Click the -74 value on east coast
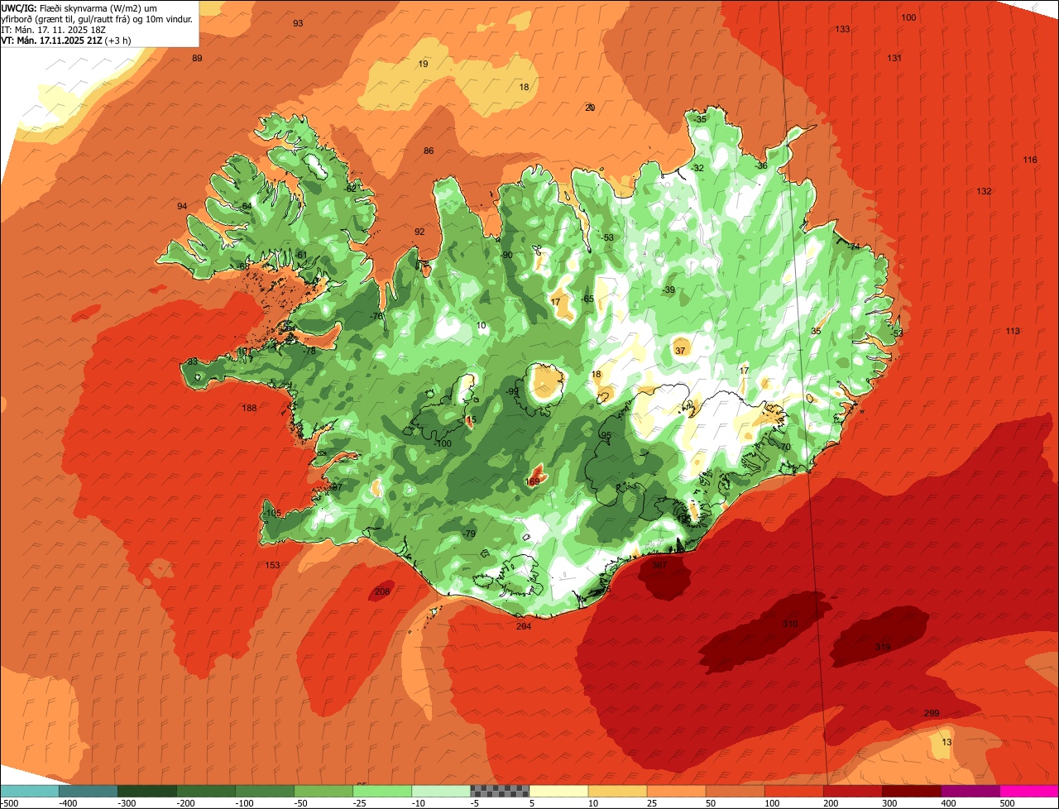Screen dimensions: 1059x809 (854, 246)
